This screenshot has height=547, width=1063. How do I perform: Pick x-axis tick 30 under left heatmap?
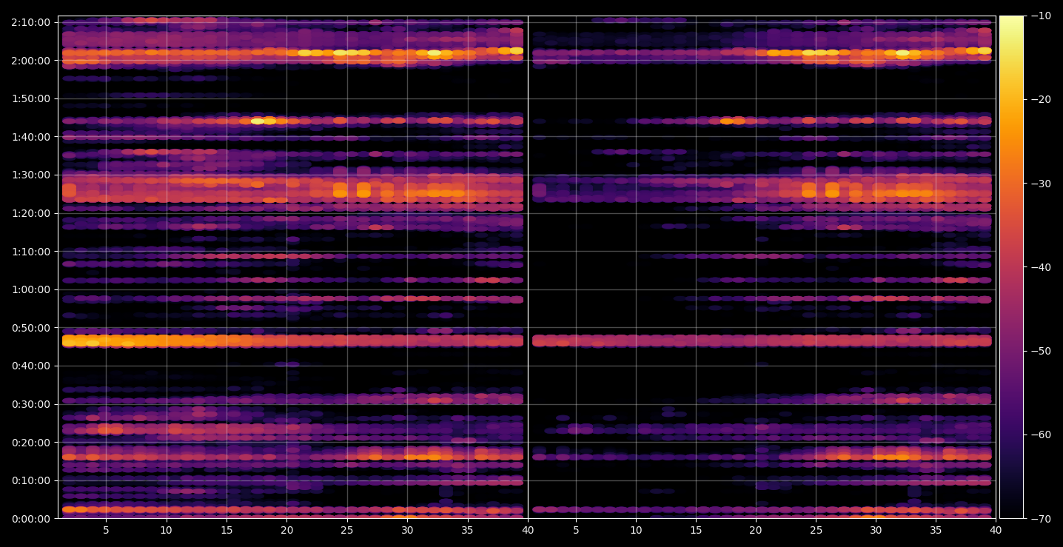(x=407, y=531)
